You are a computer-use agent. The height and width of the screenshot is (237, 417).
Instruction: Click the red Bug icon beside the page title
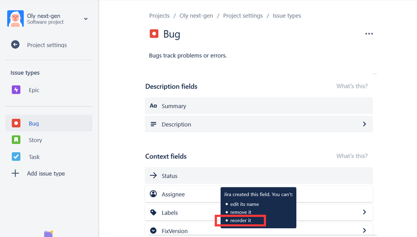click(154, 34)
